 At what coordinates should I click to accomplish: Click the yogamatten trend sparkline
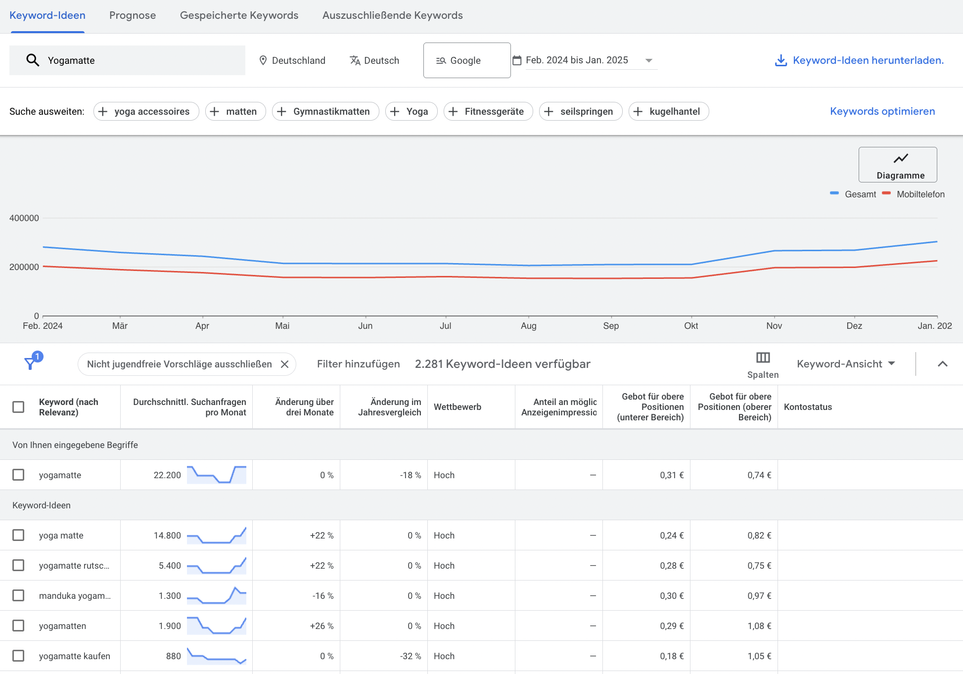pyautogui.click(x=217, y=626)
